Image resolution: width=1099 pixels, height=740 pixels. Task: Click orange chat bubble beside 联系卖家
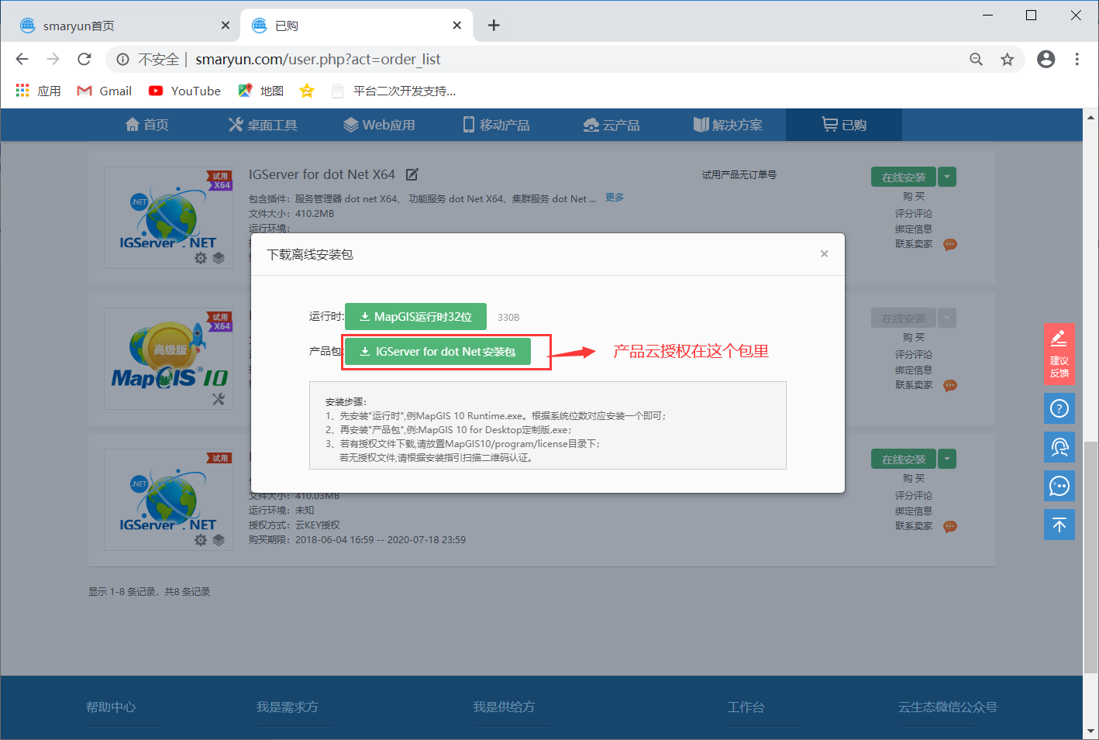coord(950,244)
